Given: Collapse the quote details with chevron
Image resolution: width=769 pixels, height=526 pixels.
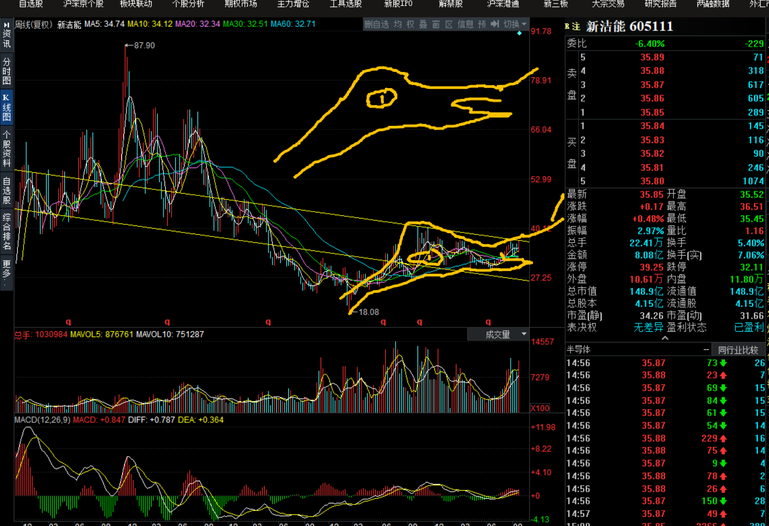Looking at the screenshot, I should 665,338.
